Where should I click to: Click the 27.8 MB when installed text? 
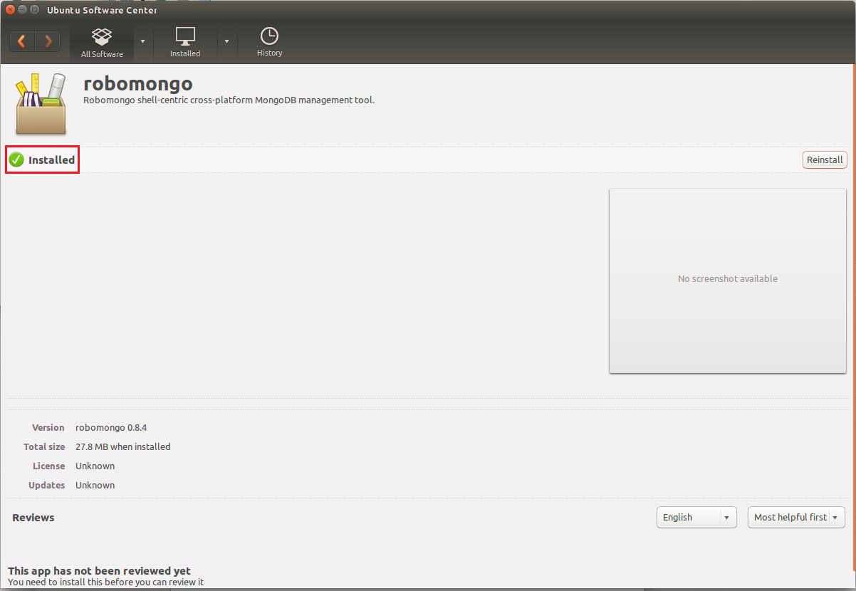[123, 447]
